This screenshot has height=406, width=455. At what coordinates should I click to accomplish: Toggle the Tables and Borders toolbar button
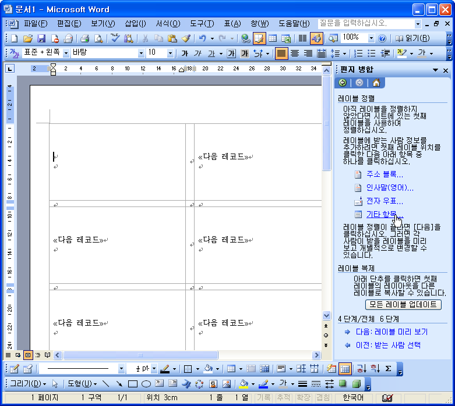tap(259, 38)
